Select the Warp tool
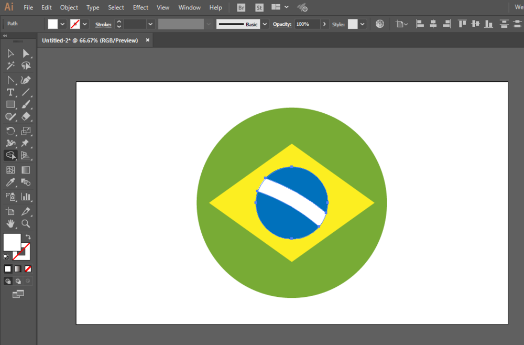This screenshot has width=524, height=345. click(10, 143)
